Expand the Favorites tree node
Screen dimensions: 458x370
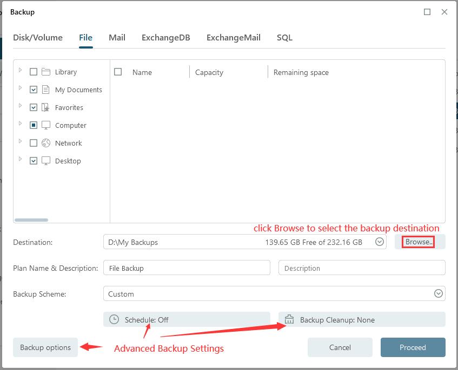(x=20, y=106)
